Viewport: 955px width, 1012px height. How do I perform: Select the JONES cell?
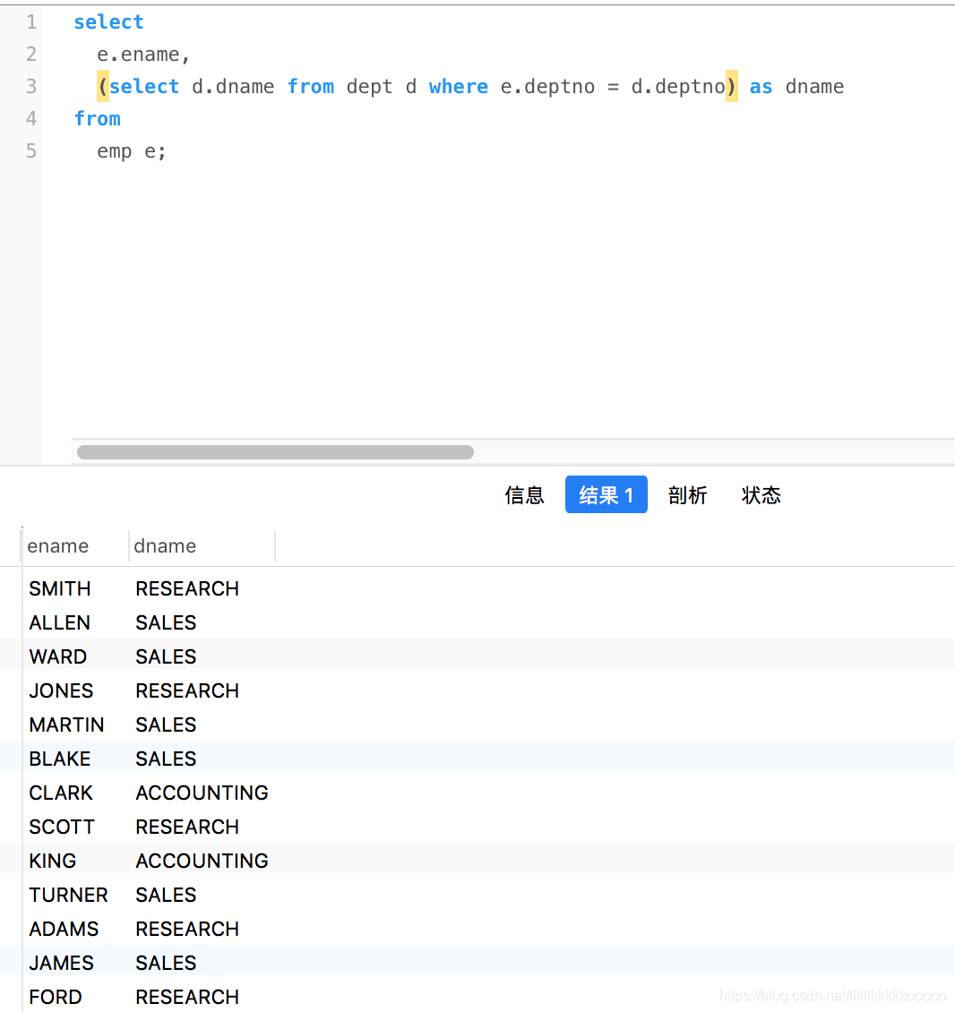pos(61,690)
